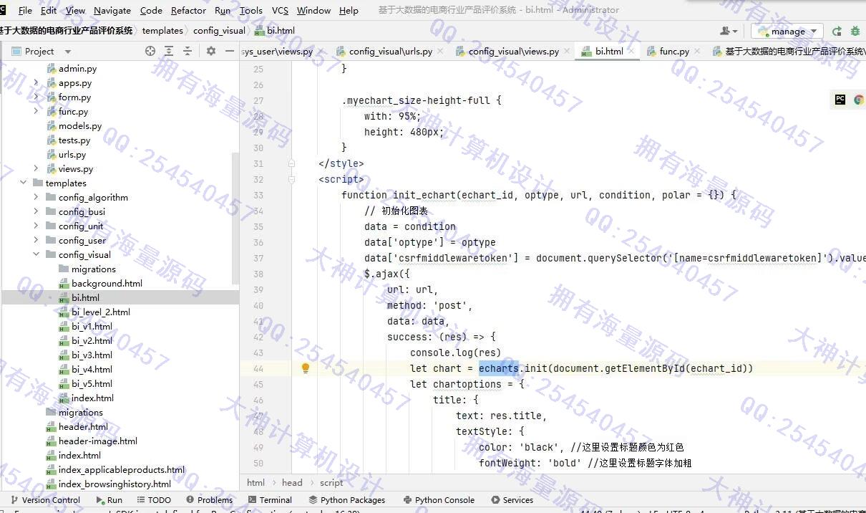866x513 pixels.
Task: Open the Problems tool window
Action: (x=209, y=500)
